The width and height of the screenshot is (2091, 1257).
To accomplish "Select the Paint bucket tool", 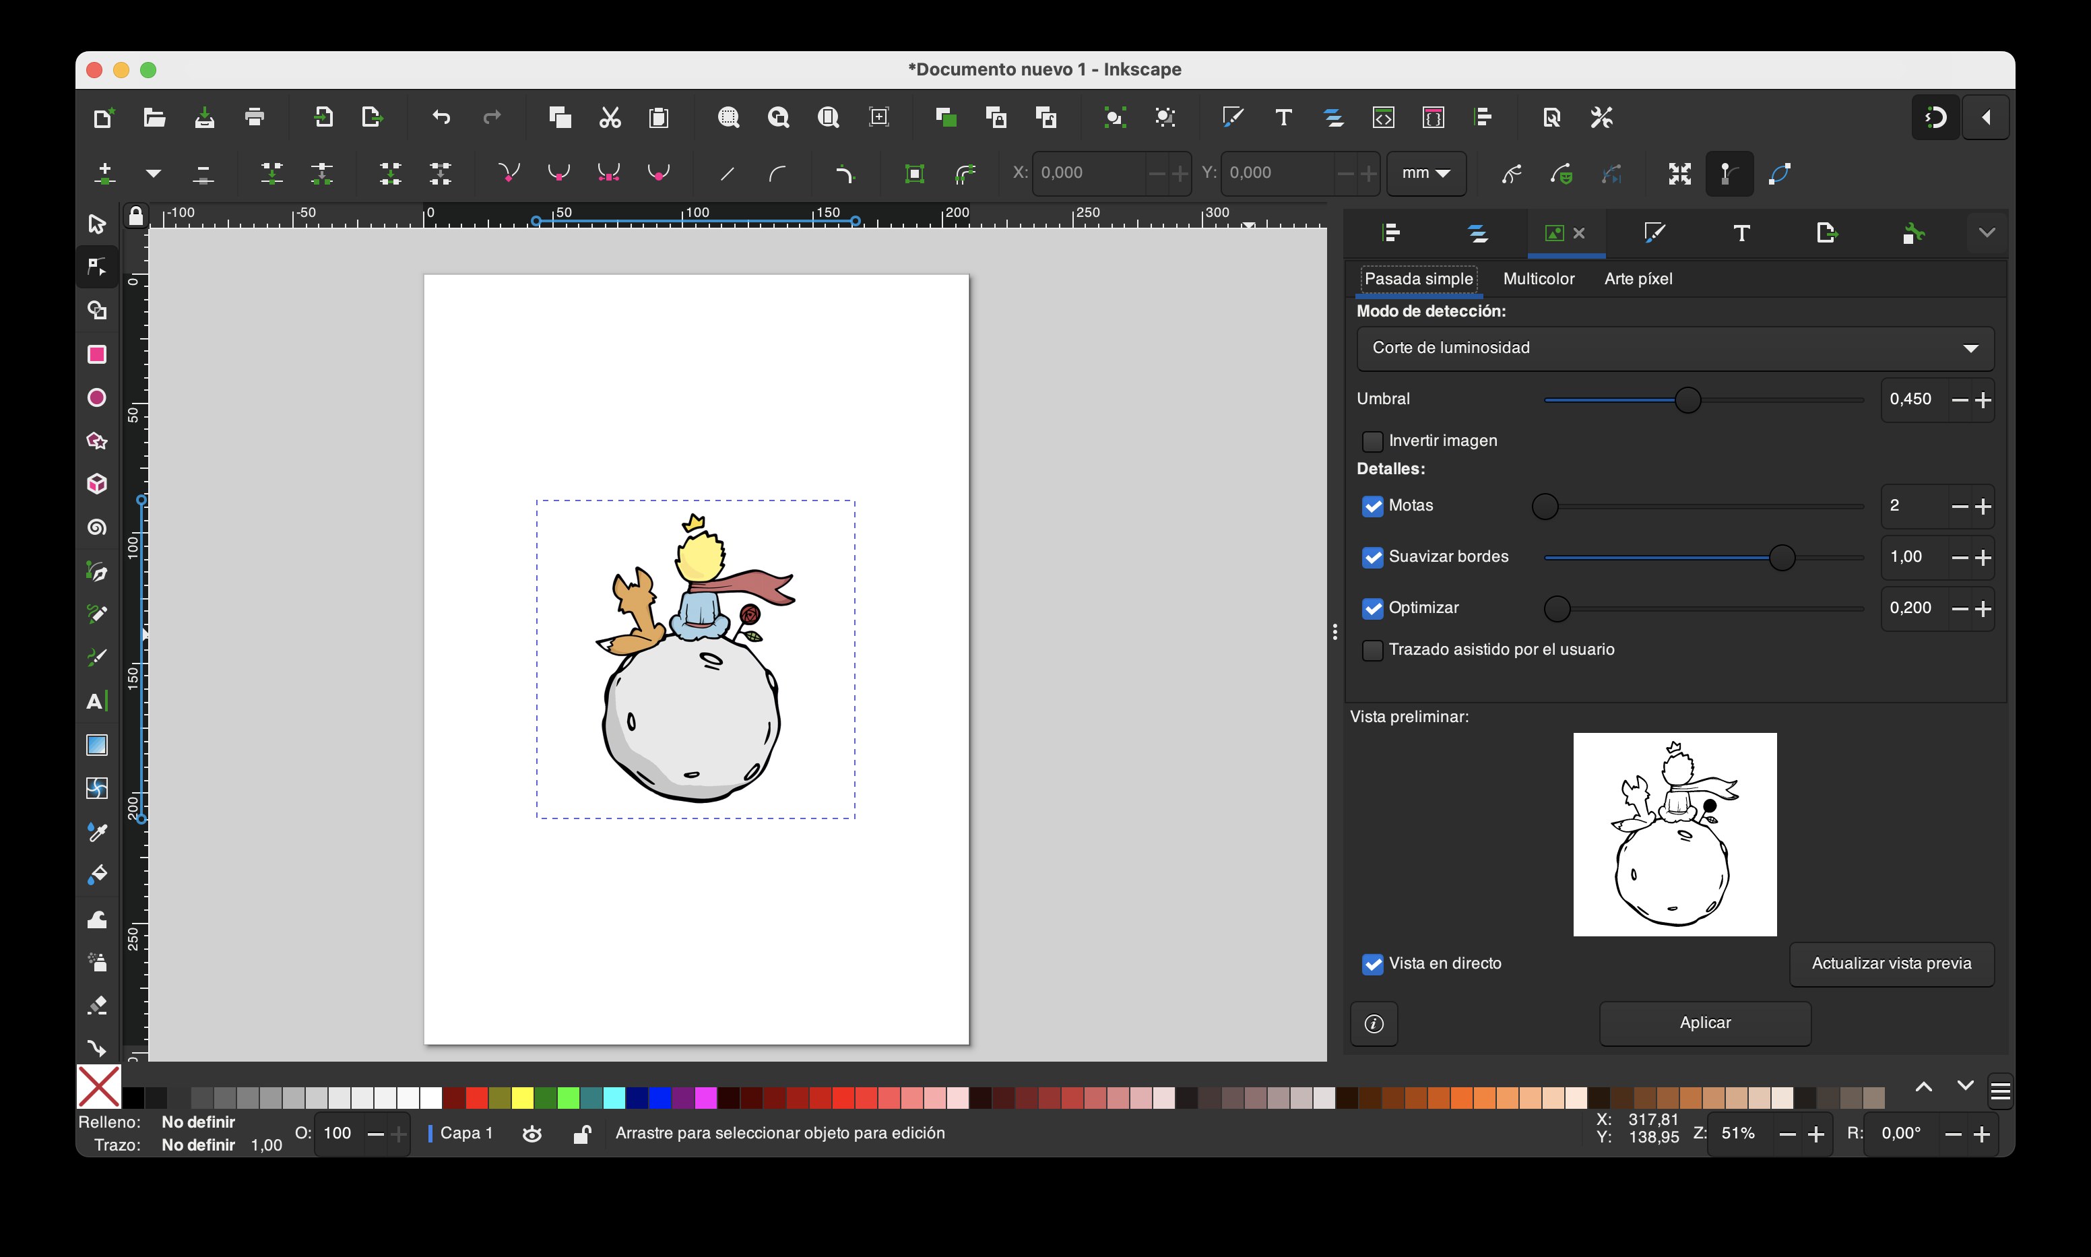I will tap(96, 875).
